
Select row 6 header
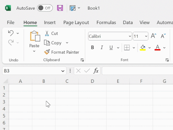coord(4,123)
